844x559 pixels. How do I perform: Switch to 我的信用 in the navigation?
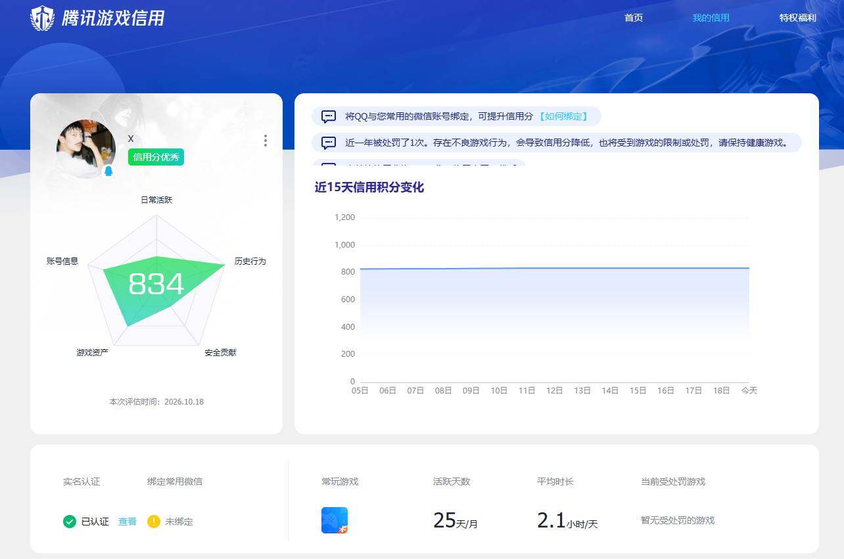(x=711, y=18)
